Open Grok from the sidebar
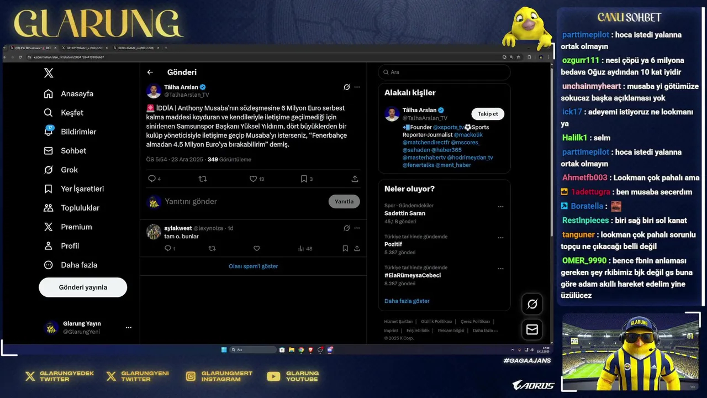The height and width of the screenshot is (398, 707). [61, 170]
